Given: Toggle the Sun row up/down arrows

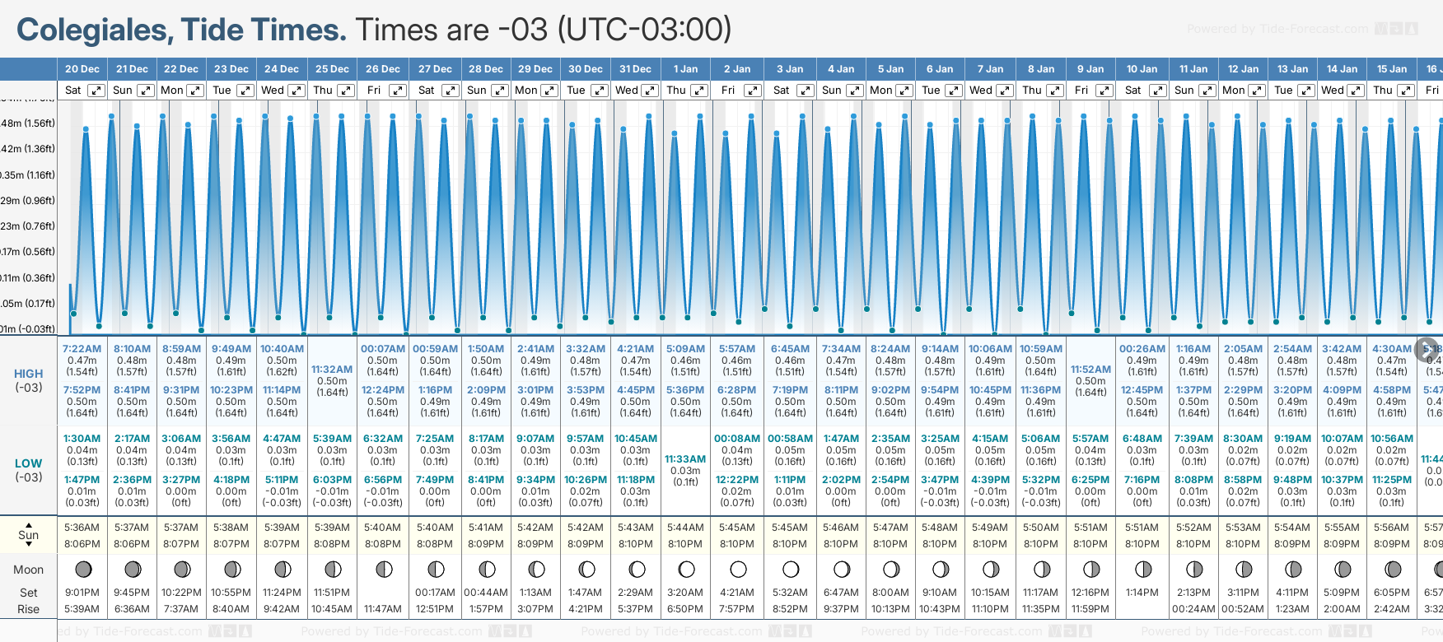Looking at the screenshot, I should (29, 535).
